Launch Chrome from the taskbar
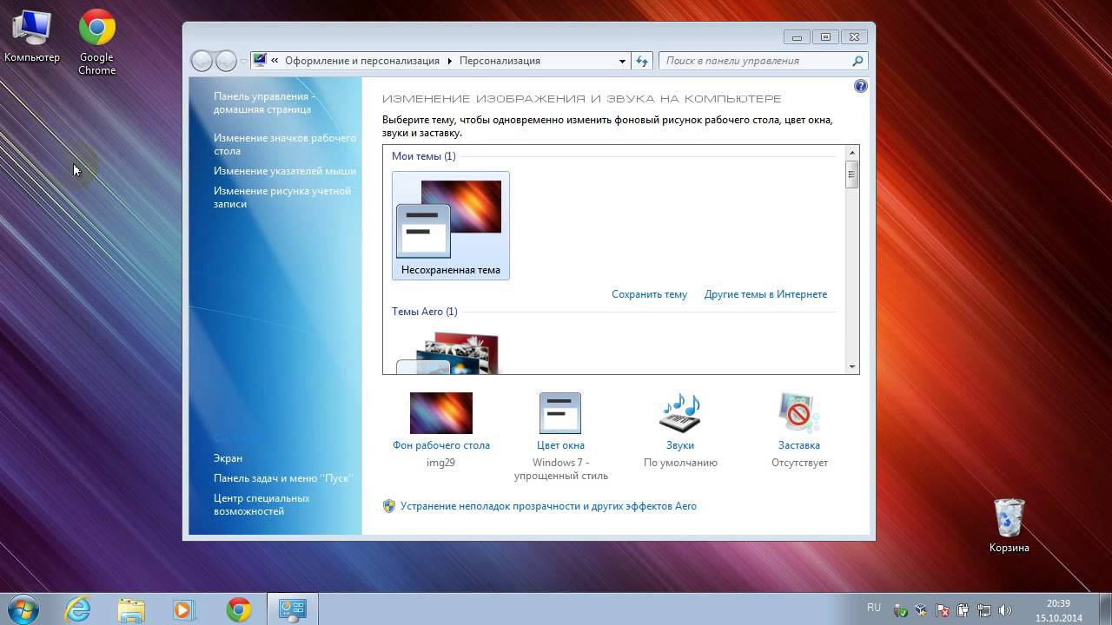This screenshot has width=1112, height=625. coord(238,609)
